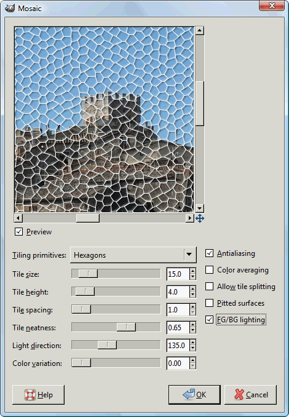Click preview horizontal scrollbar left arrow
This screenshot has height=417, width=289.
click(x=18, y=218)
